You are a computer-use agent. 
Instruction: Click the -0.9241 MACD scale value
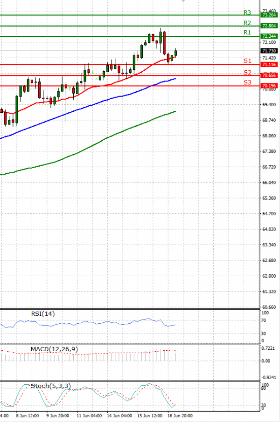269,378
